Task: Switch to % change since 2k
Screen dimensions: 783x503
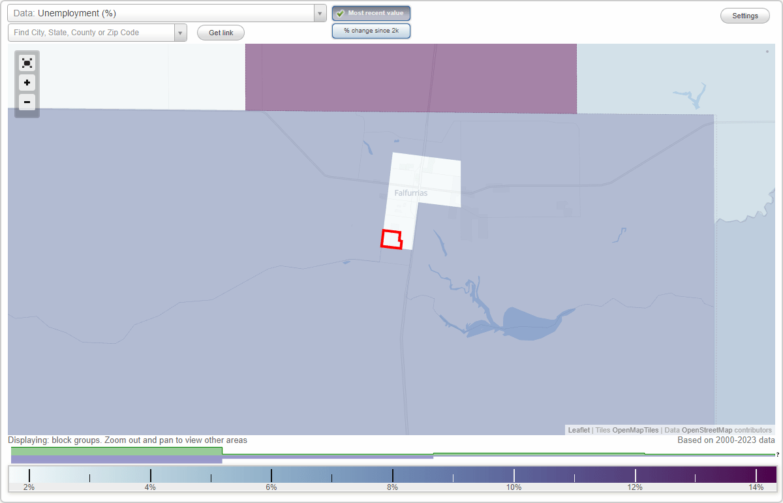Action: [x=371, y=31]
